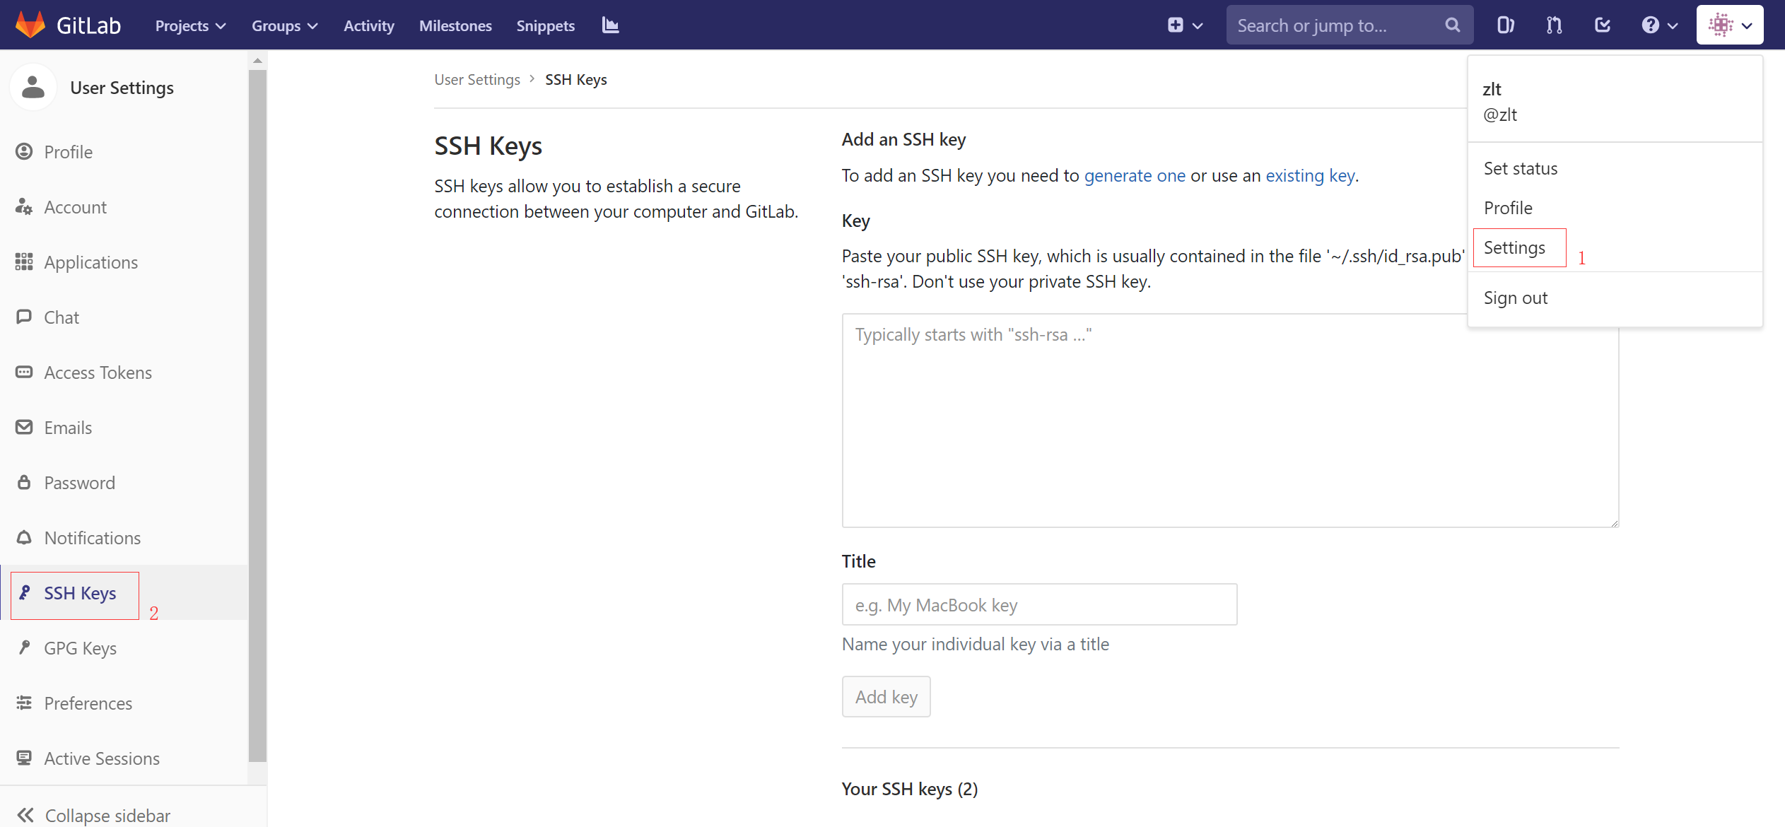Open the Projects dropdown menu
The width and height of the screenshot is (1785, 827).
pos(190,25)
